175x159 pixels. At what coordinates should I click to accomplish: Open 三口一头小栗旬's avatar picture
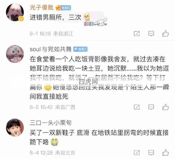pos(15,128)
